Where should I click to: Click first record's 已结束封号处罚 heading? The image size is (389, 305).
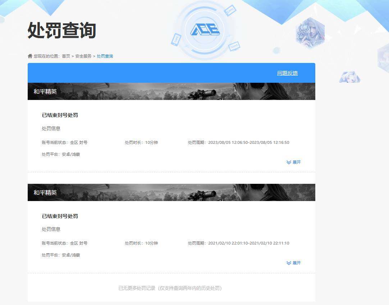coord(60,115)
